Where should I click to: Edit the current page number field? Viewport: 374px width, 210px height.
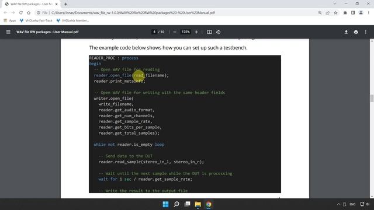[154, 32]
